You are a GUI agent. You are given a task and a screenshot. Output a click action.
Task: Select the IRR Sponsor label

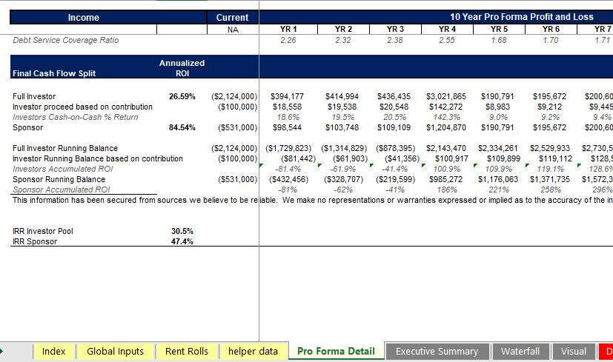(35, 242)
